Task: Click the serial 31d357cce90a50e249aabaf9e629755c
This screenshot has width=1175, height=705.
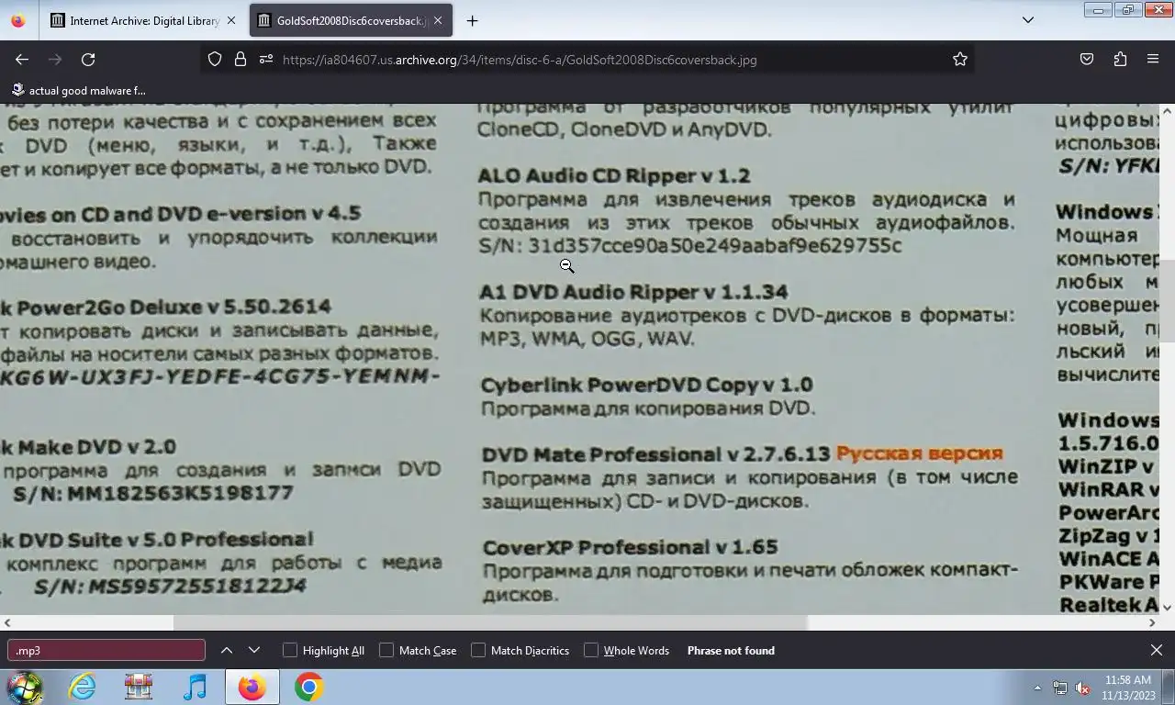Action: pyautogui.click(x=714, y=246)
